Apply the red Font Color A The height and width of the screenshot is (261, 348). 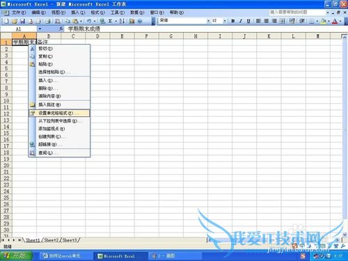[335, 21]
